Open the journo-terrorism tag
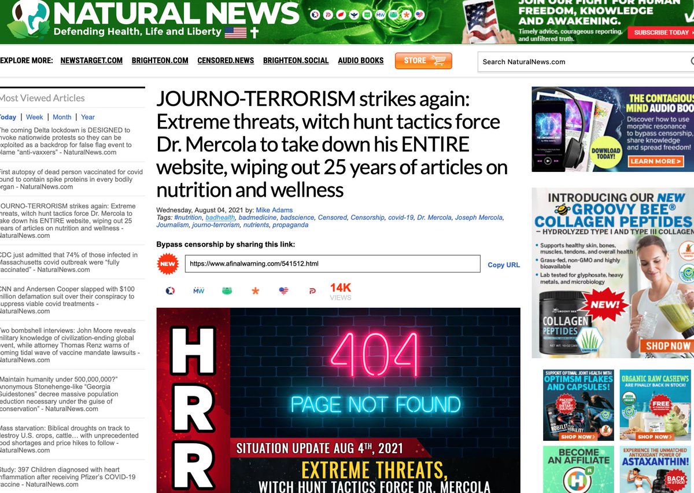Viewport: 694px width, 493px height. [216, 225]
